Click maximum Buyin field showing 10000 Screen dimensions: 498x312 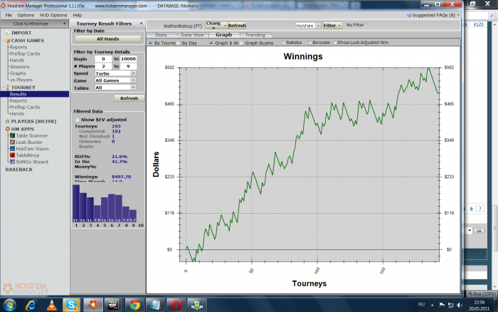[x=128, y=59]
